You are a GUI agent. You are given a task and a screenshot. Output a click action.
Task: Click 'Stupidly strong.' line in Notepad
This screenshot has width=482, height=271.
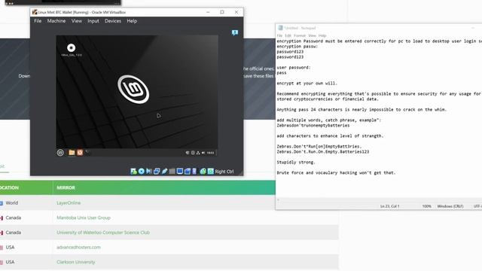pyautogui.click(x=296, y=162)
